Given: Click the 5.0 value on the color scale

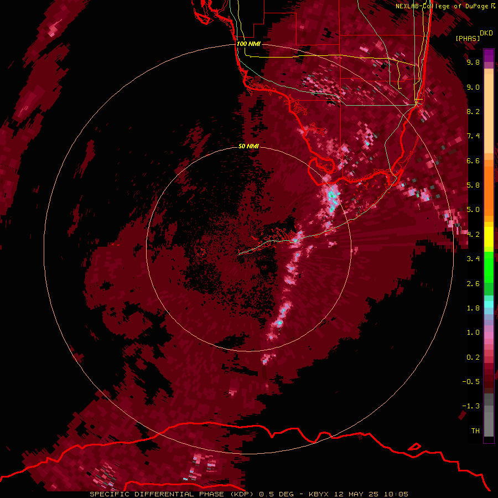Looking at the screenshot, I should pyautogui.click(x=473, y=210).
